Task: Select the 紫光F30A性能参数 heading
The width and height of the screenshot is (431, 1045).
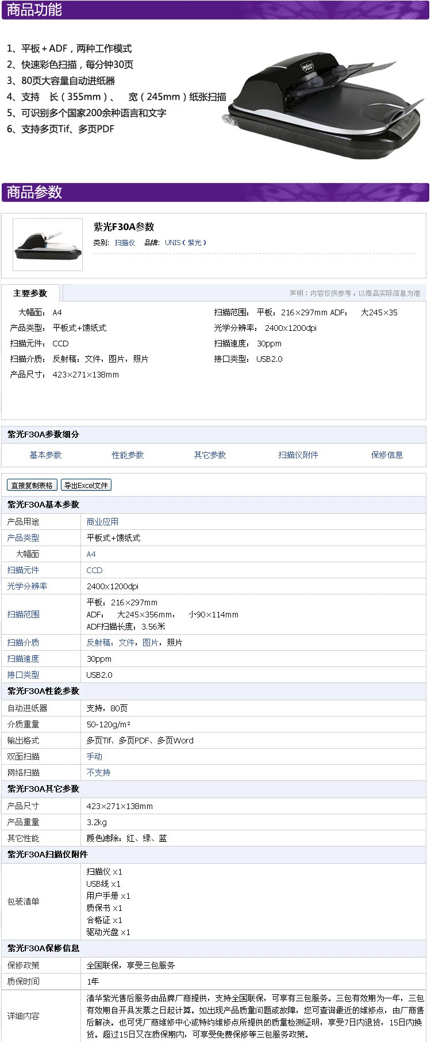Action: pyautogui.click(x=43, y=691)
